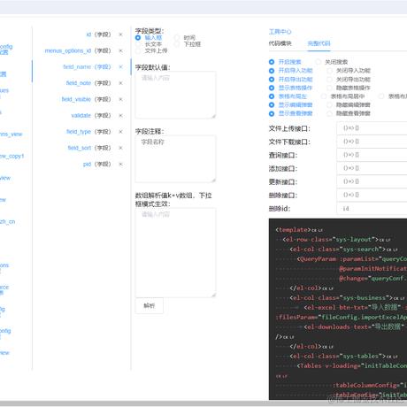Click the 文件下载接口 input field
This screenshot has height=407, width=407.
[x=372, y=142]
